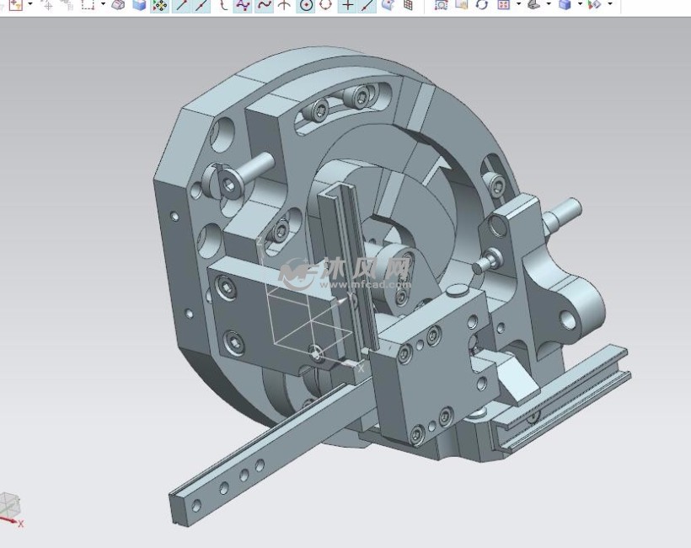Click the grayed Pan view icon
The image size is (691, 548).
(462, 5)
